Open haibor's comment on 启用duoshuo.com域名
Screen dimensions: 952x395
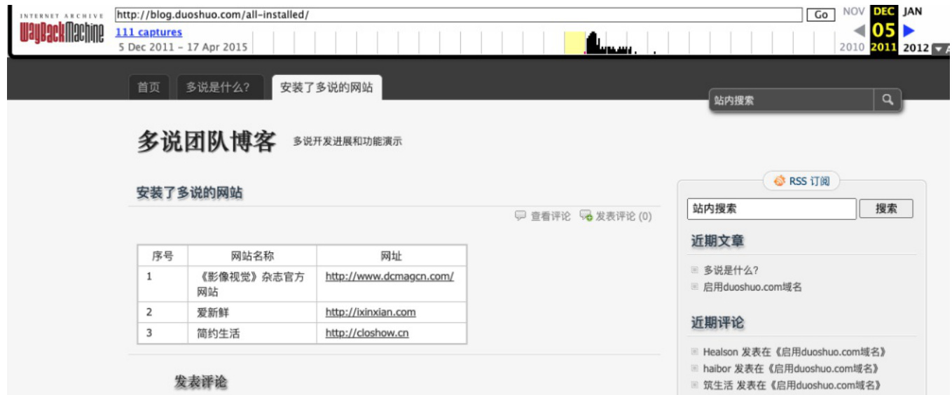pos(792,368)
